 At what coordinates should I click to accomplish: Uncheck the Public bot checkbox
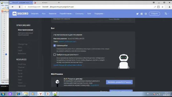pos(55,46)
